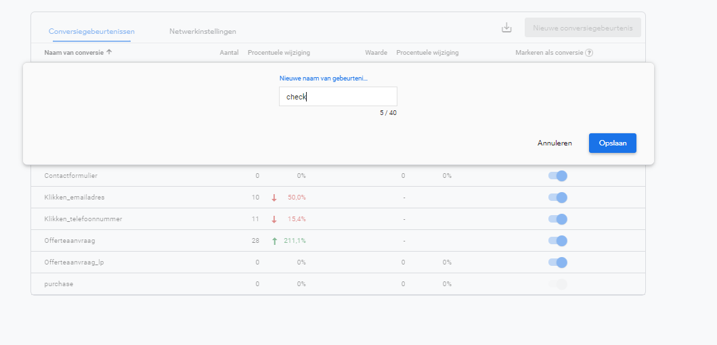Click the Waarde column header
717x345 pixels.
(376, 53)
